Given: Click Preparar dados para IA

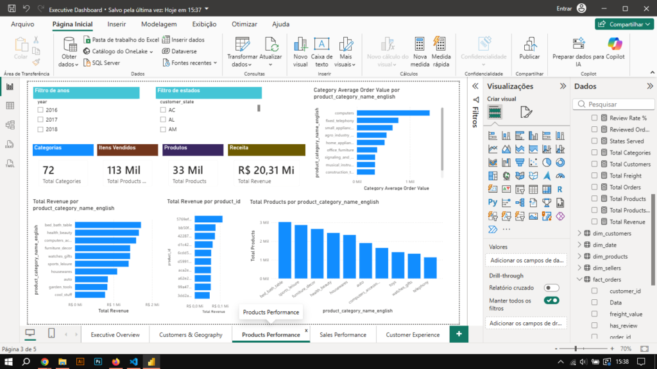Looking at the screenshot, I should coord(578,53).
